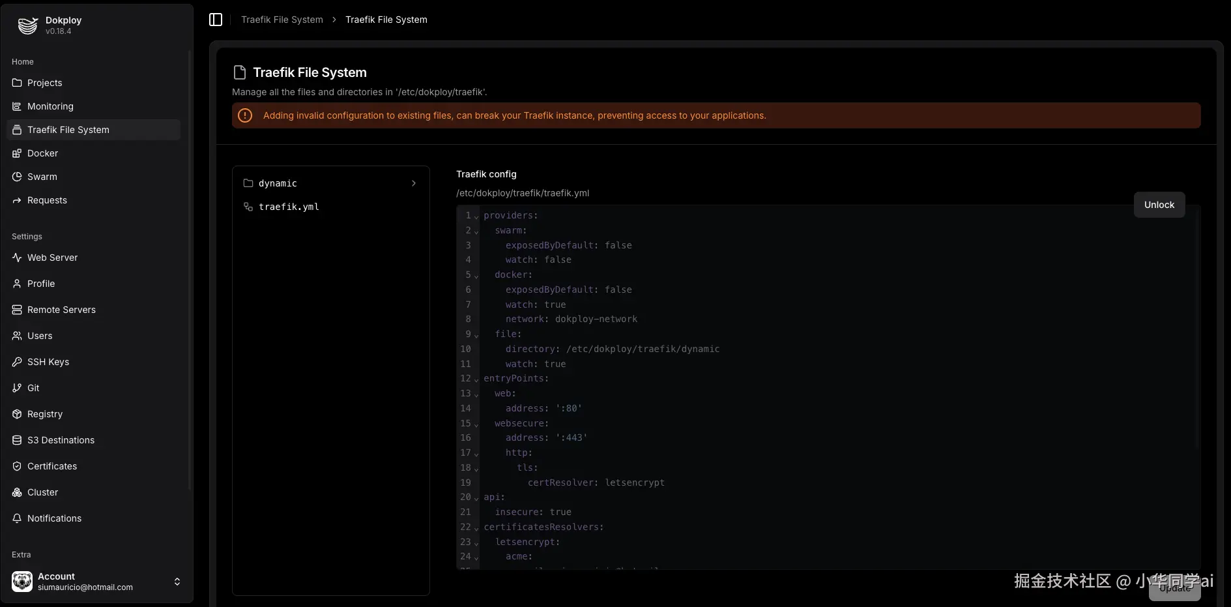Open the Account switcher dropdown arrows
Screen dimensions: 1231x607
click(x=177, y=582)
